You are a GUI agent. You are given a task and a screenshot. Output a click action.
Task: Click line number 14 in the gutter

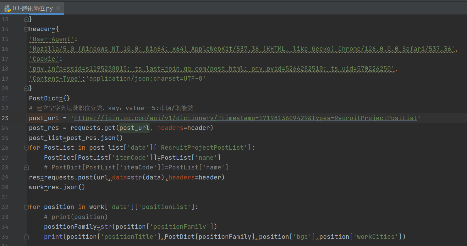[x=5, y=29]
